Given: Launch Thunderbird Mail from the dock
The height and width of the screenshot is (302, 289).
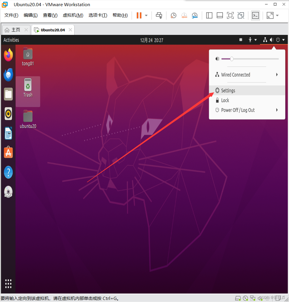Looking at the screenshot, I should [x=8, y=74].
